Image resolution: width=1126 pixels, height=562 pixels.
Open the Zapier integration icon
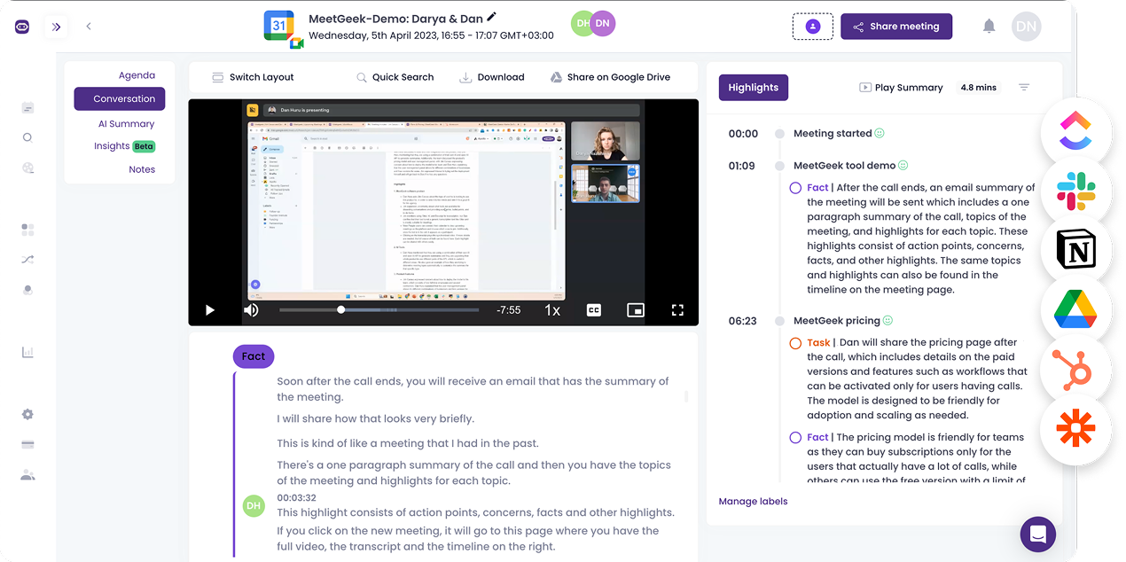point(1075,429)
